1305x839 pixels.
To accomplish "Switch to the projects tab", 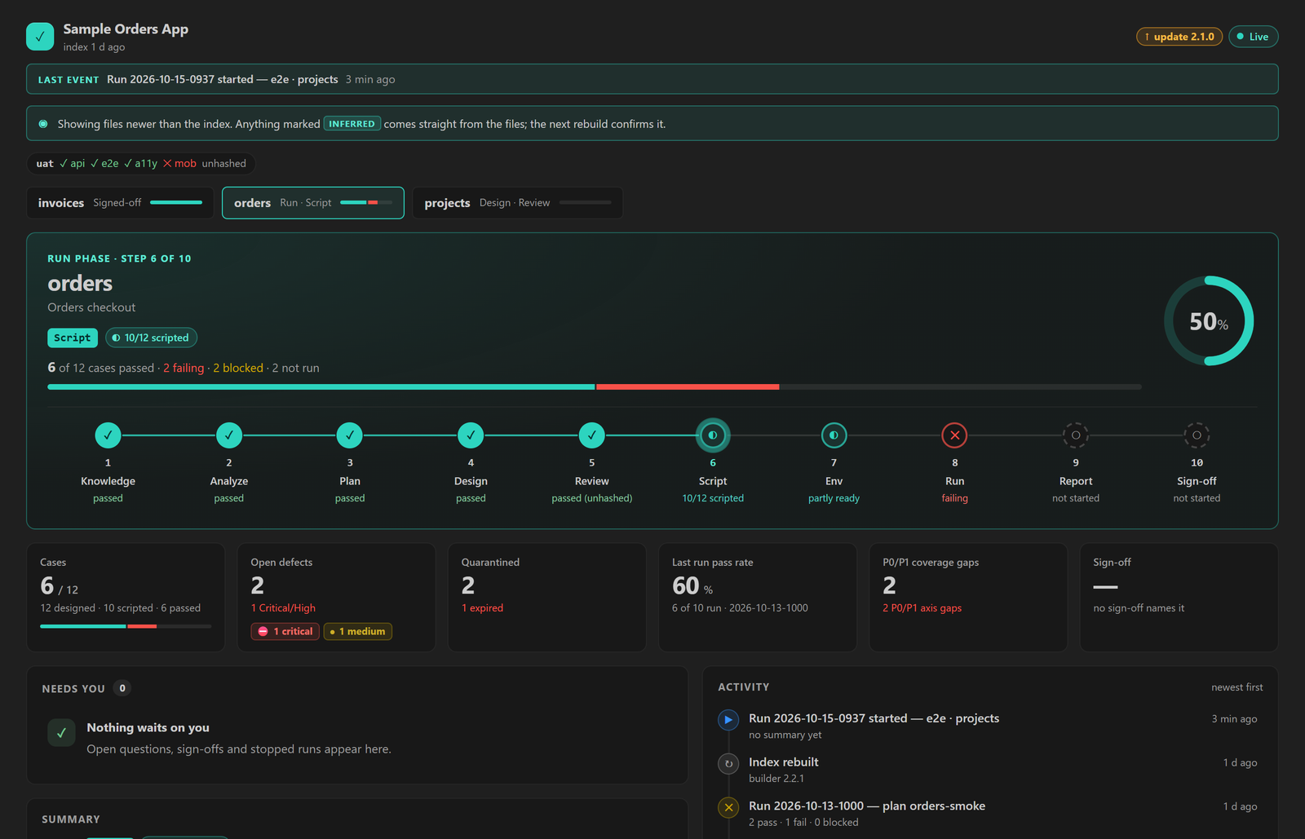I will click(x=518, y=203).
